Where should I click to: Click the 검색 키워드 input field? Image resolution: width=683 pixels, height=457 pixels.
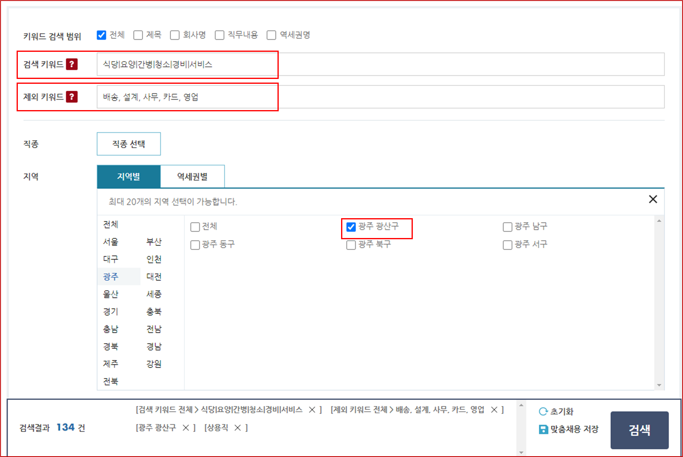381,64
